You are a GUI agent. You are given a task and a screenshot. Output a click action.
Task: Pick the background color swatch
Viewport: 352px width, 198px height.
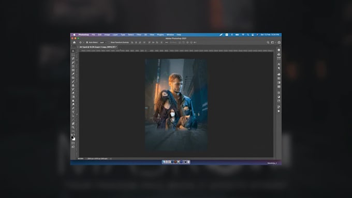pos(74,139)
